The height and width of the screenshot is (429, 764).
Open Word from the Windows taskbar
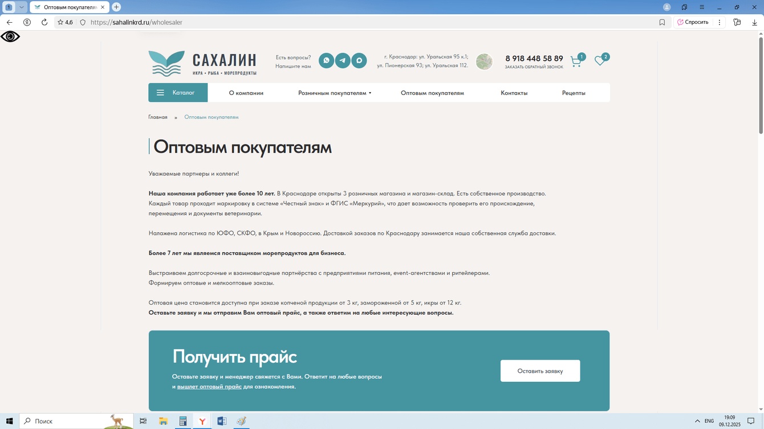pos(222,421)
